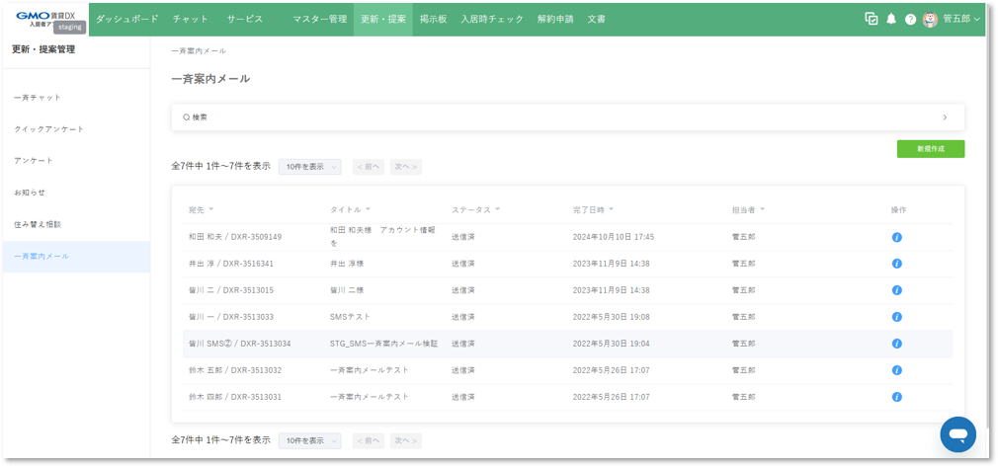
Task: Open the 文書 menu
Action: pyautogui.click(x=597, y=19)
